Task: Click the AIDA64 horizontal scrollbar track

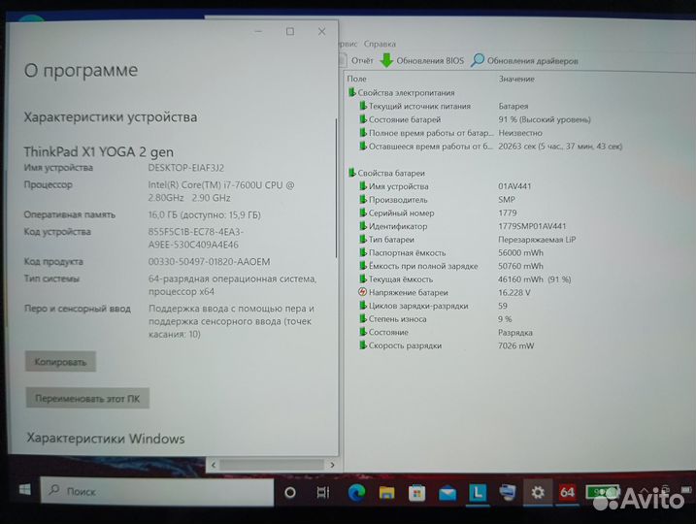Action: point(272,465)
